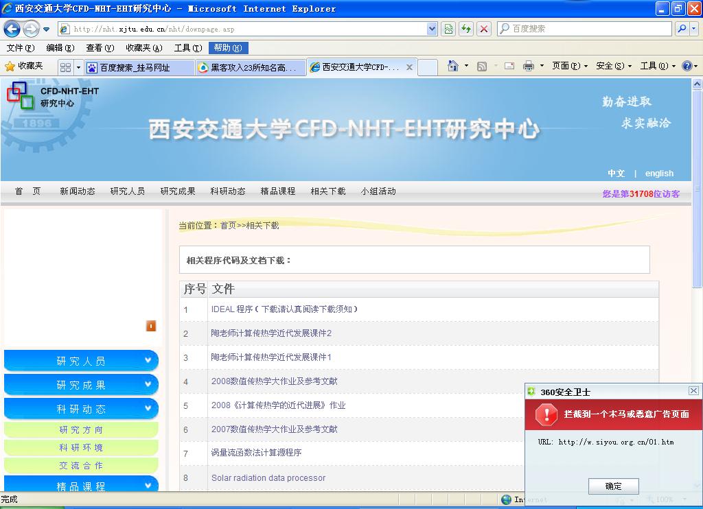Open 相关下载 in top navigation bar

pyautogui.click(x=328, y=191)
